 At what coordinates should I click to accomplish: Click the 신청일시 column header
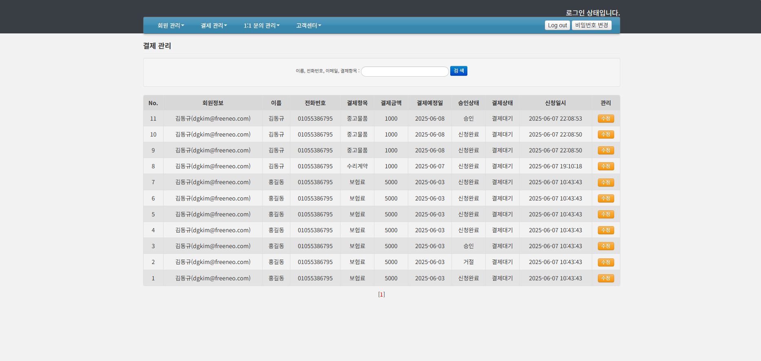pos(555,103)
